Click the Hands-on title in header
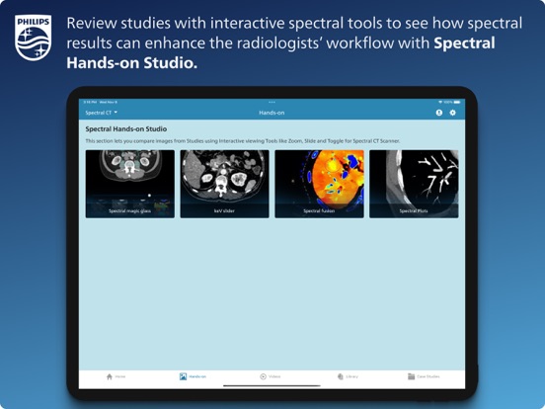 click(x=272, y=113)
